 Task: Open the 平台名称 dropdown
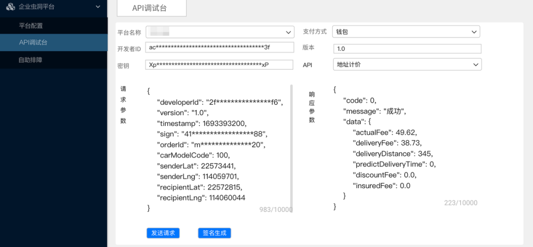(220, 32)
